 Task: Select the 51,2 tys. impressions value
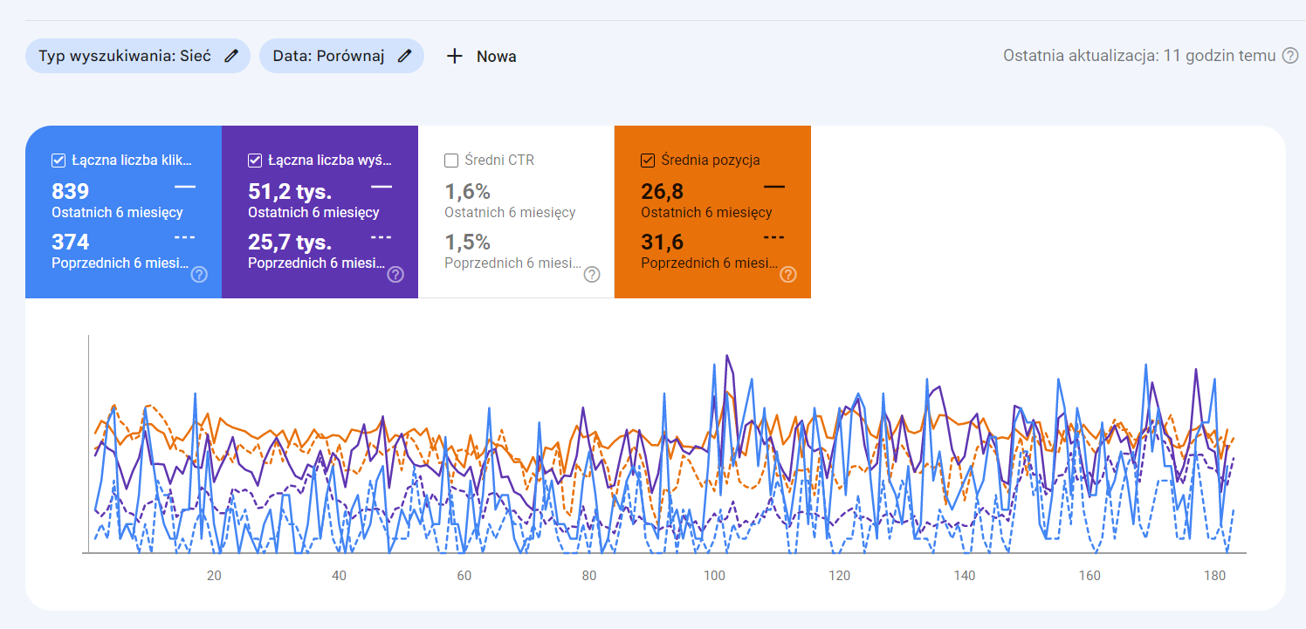[x=290, y=191]
